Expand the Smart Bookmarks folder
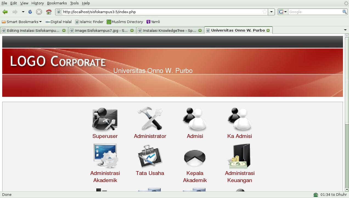Image resolution: width=349 pixels, height=198 pixels. coord(22,22)
